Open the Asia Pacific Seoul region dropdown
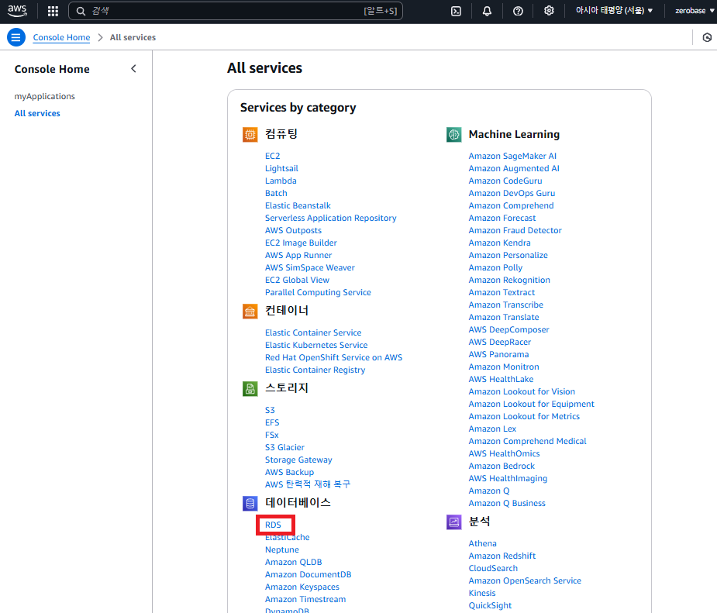717x613 pixels. tap(614, 11)
